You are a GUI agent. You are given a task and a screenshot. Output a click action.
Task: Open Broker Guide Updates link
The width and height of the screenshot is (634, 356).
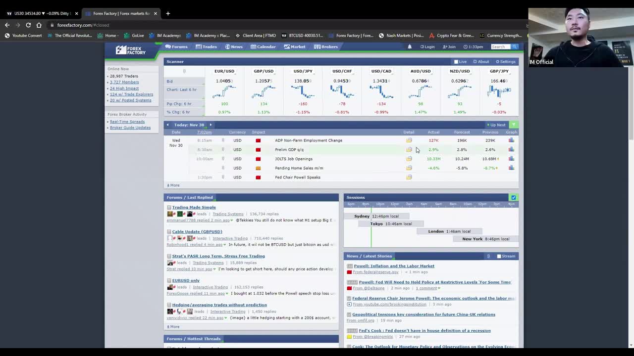[130, 128]
